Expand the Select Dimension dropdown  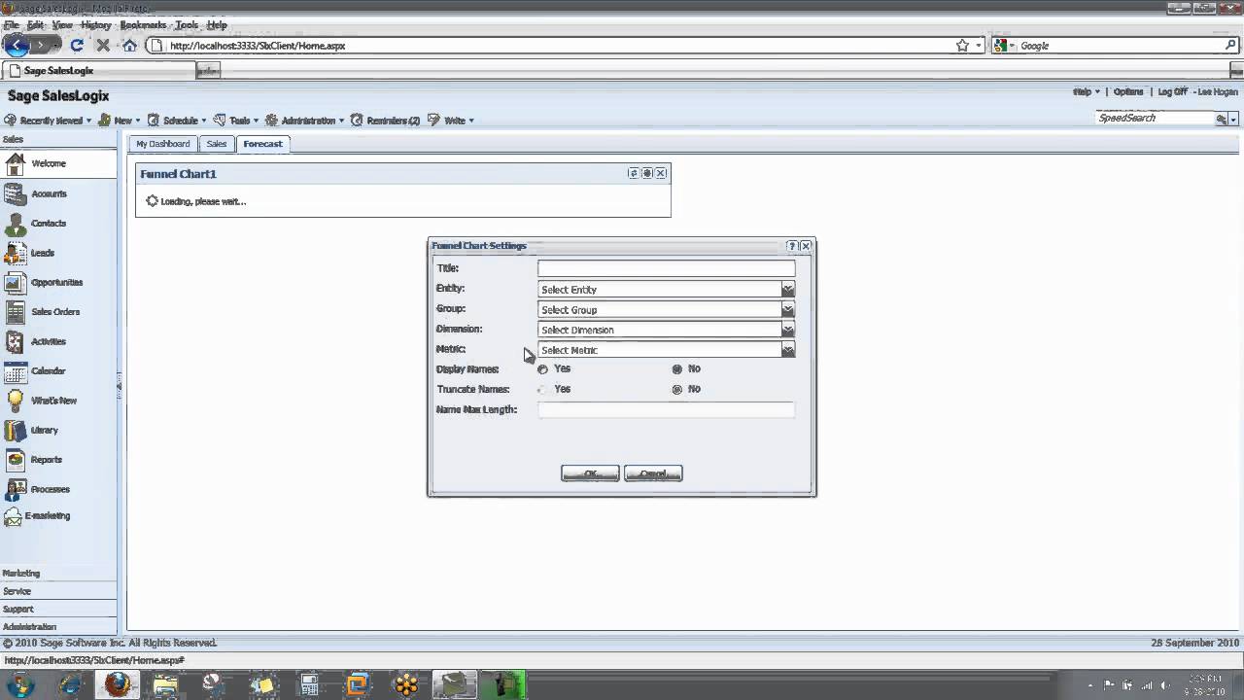pyautogui.click(x=788, y=330)
